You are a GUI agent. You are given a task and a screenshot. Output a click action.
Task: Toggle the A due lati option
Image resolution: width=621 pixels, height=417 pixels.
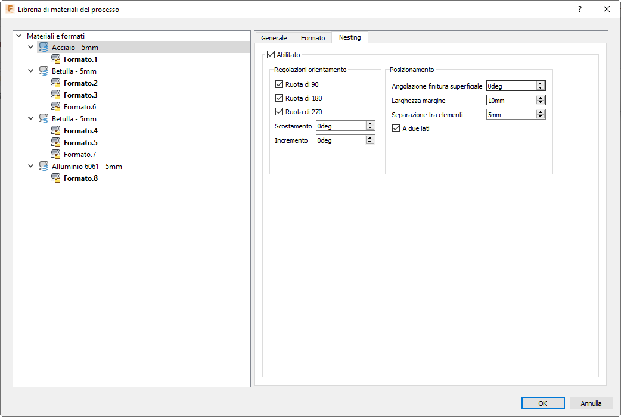(395, 128)
